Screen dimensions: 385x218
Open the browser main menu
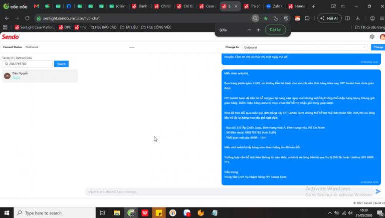[x=382, y=18]
